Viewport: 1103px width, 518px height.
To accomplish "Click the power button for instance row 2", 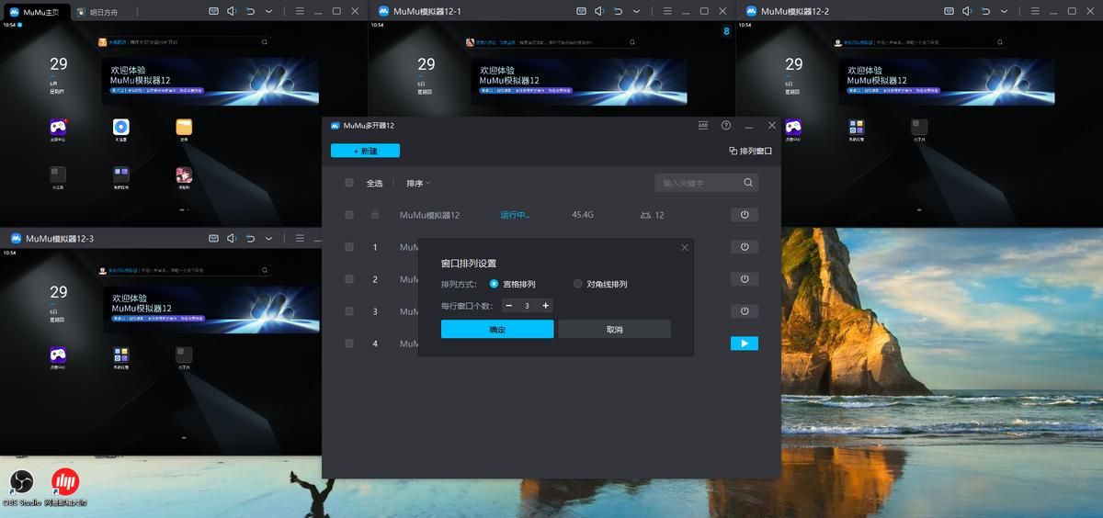I will 745,279.
